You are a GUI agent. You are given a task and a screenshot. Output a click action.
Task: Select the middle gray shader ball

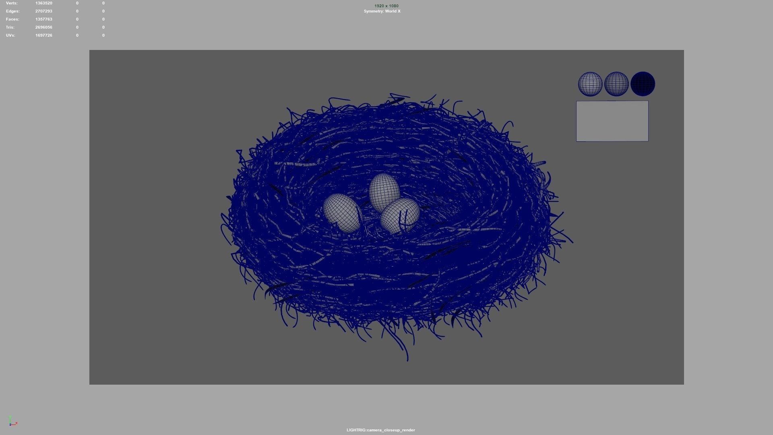(616, 84)
